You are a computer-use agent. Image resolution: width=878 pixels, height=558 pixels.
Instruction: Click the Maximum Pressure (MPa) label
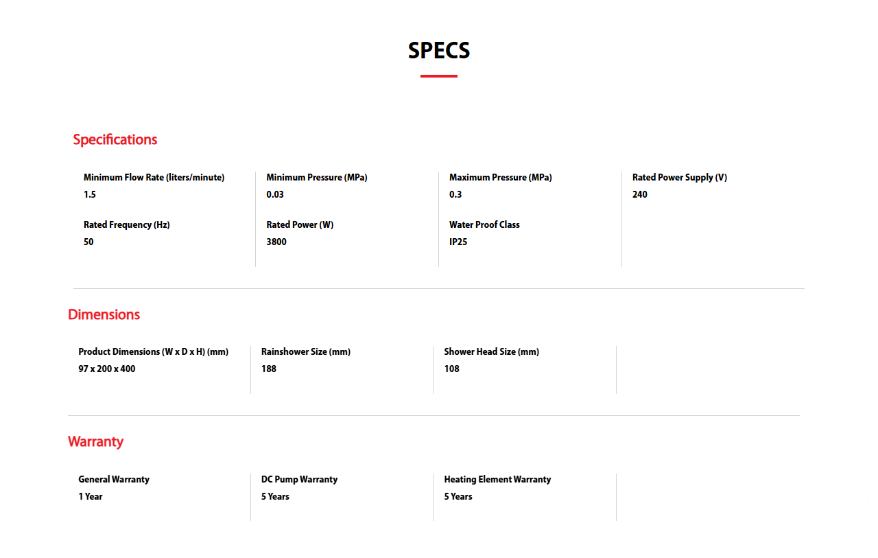[x=500, y=178]
